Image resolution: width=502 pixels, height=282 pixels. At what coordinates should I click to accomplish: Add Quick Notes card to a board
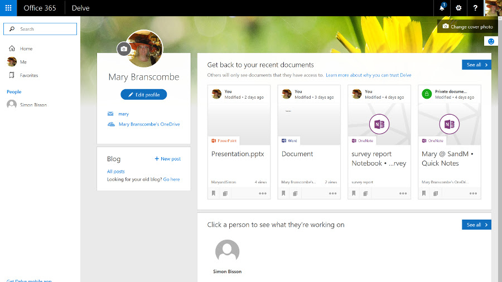[436, 193]
